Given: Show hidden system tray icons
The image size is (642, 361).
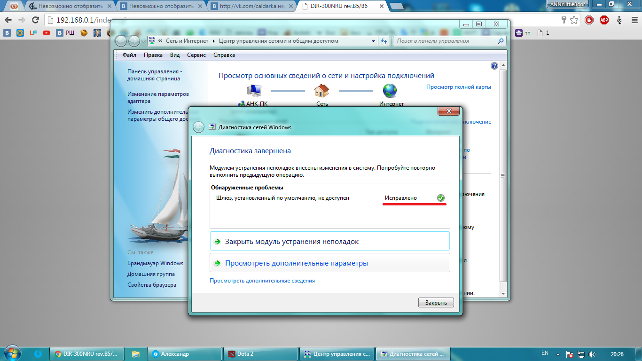Looking at the screenshot, I should (x=558, y=354).
